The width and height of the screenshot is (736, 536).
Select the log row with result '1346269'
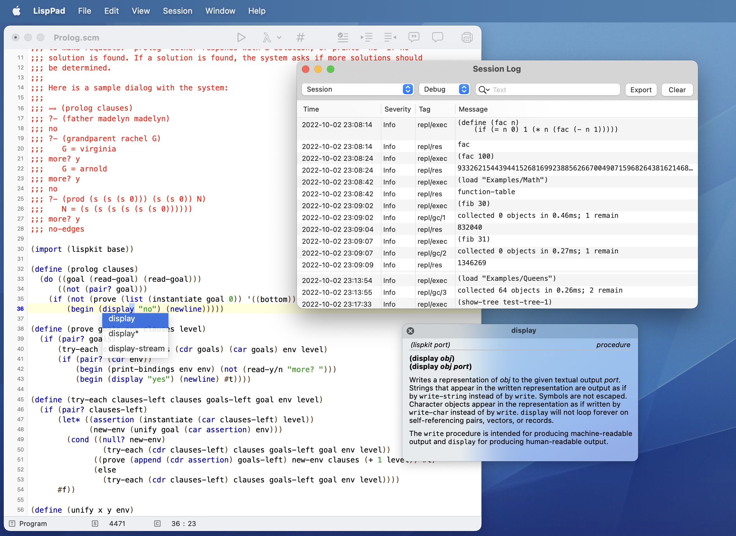(497, 265)
